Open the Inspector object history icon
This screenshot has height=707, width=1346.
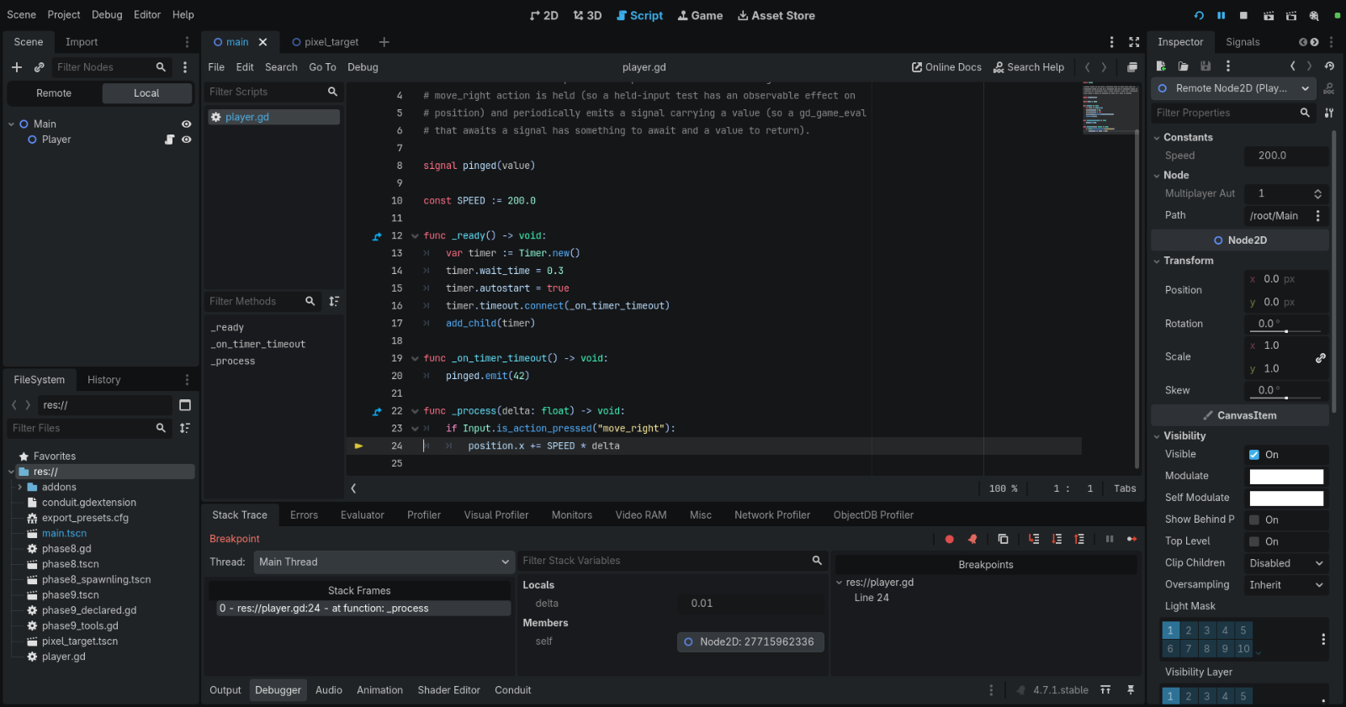1329,66
